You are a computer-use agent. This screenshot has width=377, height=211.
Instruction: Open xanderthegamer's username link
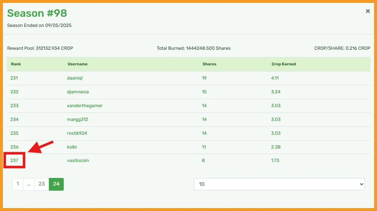click(85, 105)
